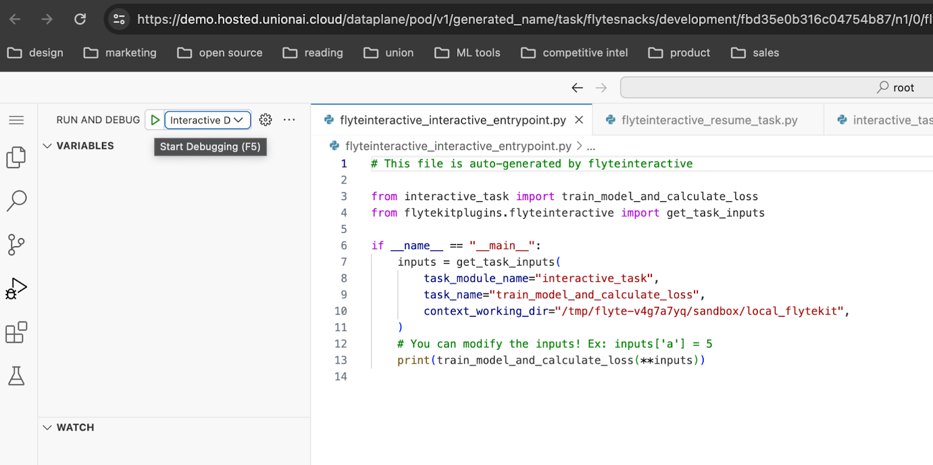Go back in editor navigation history
933x465 pixels.
(x=577, y=88)
